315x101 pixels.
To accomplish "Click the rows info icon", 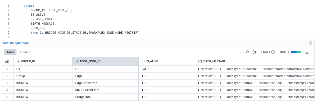I will (273, 52).
